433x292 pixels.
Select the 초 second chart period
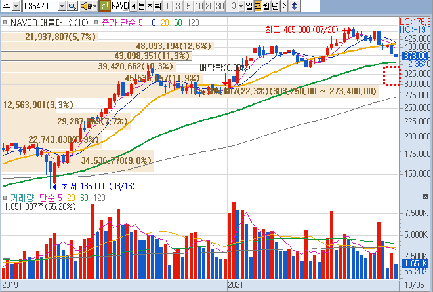150,6
